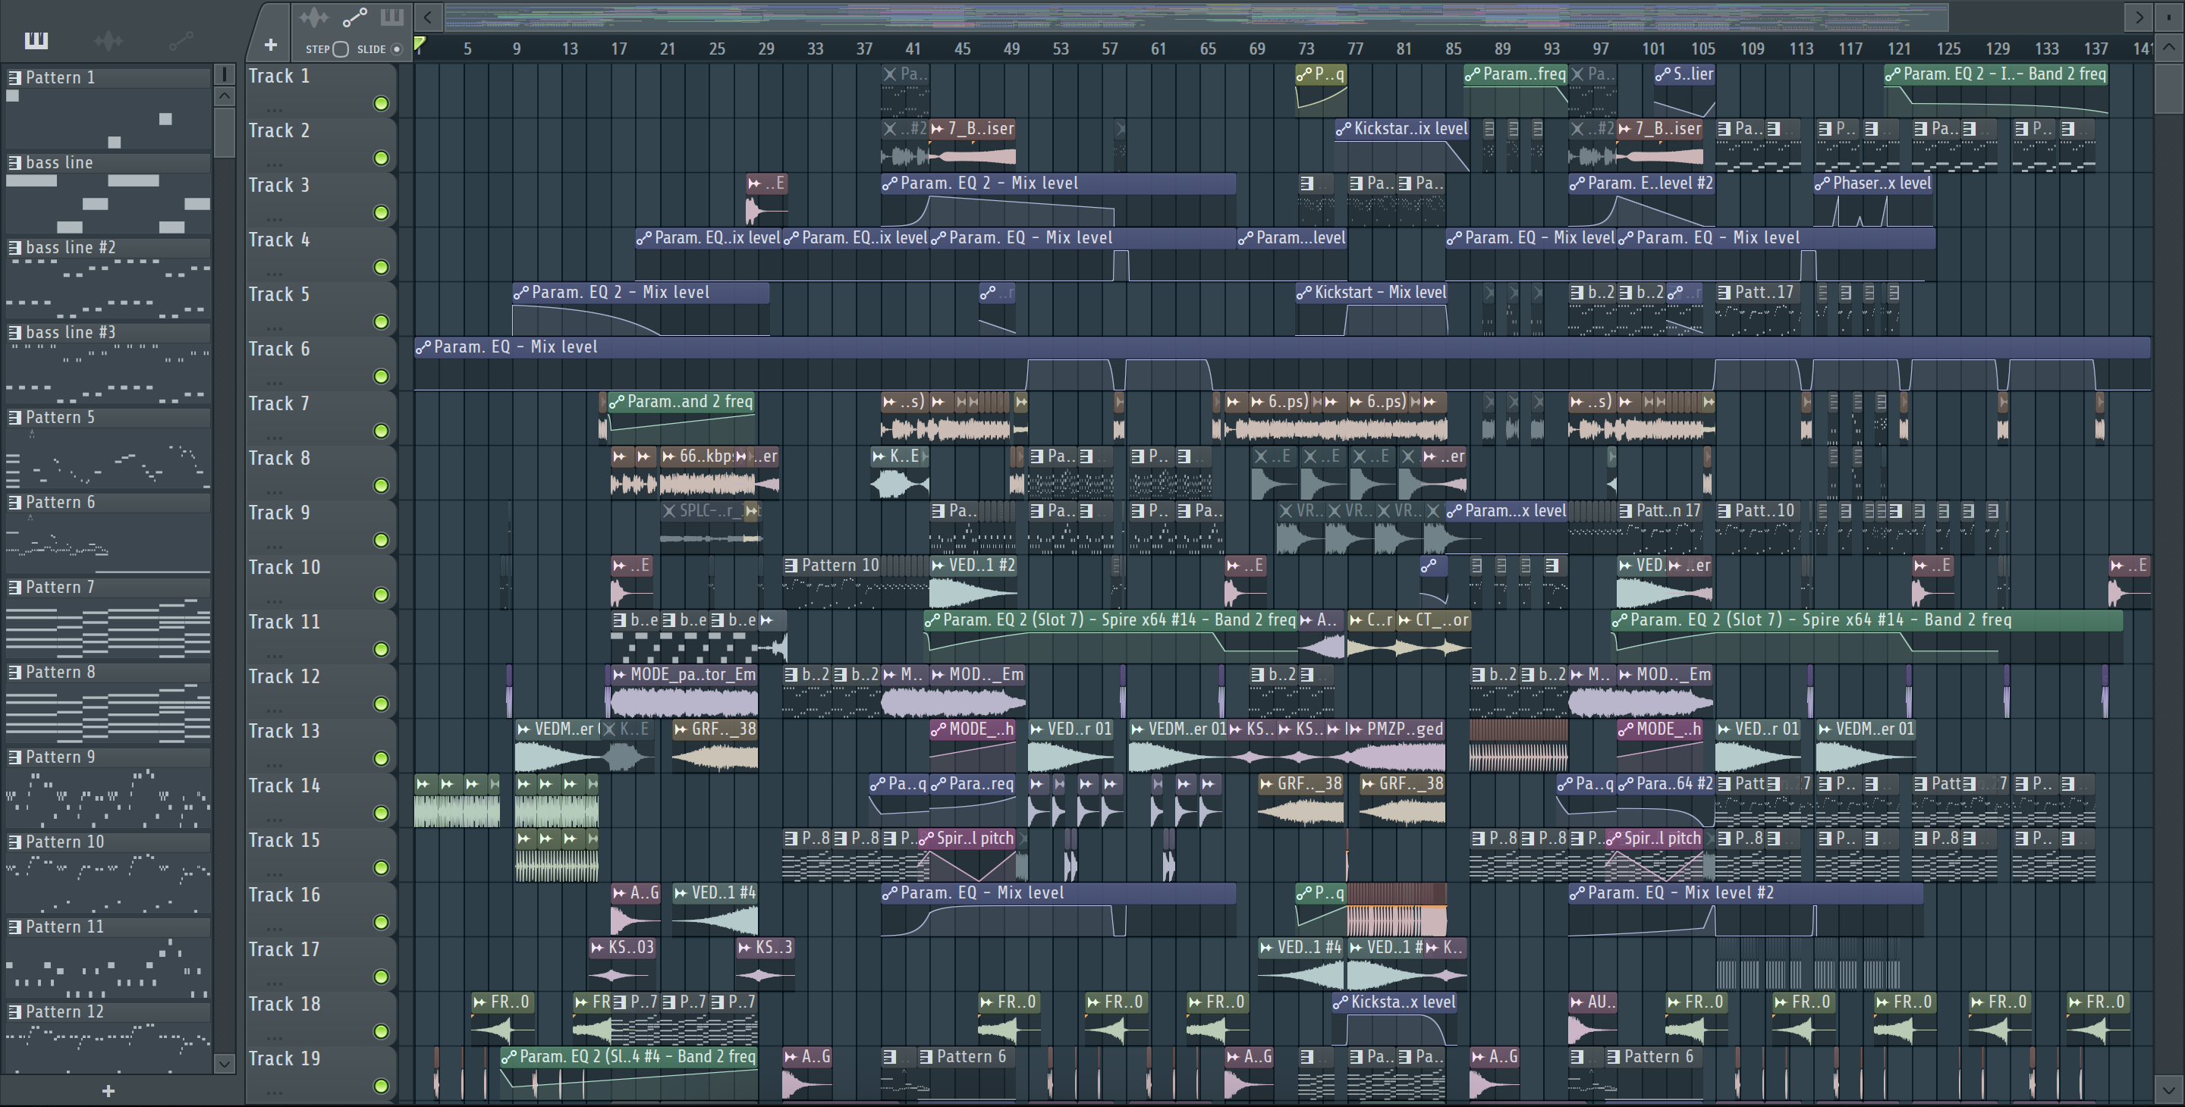Image resolution: width=2185 pixels, height=1107 pixels.
Task: Click the audio icon on MODE_pa..tor_Em clip
Action: coord(619,675)
